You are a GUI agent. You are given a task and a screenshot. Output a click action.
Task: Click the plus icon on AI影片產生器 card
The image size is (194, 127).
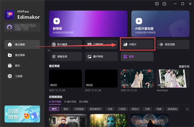(x=139, y=21)
